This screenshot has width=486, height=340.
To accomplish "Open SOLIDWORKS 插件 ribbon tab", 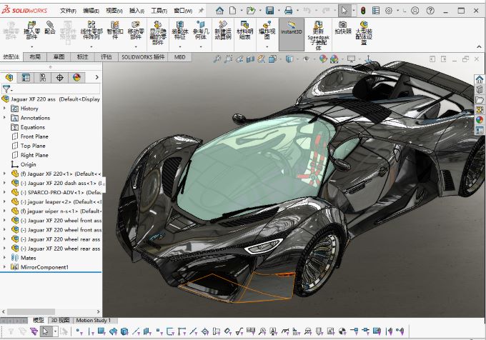I will [143, 57].
